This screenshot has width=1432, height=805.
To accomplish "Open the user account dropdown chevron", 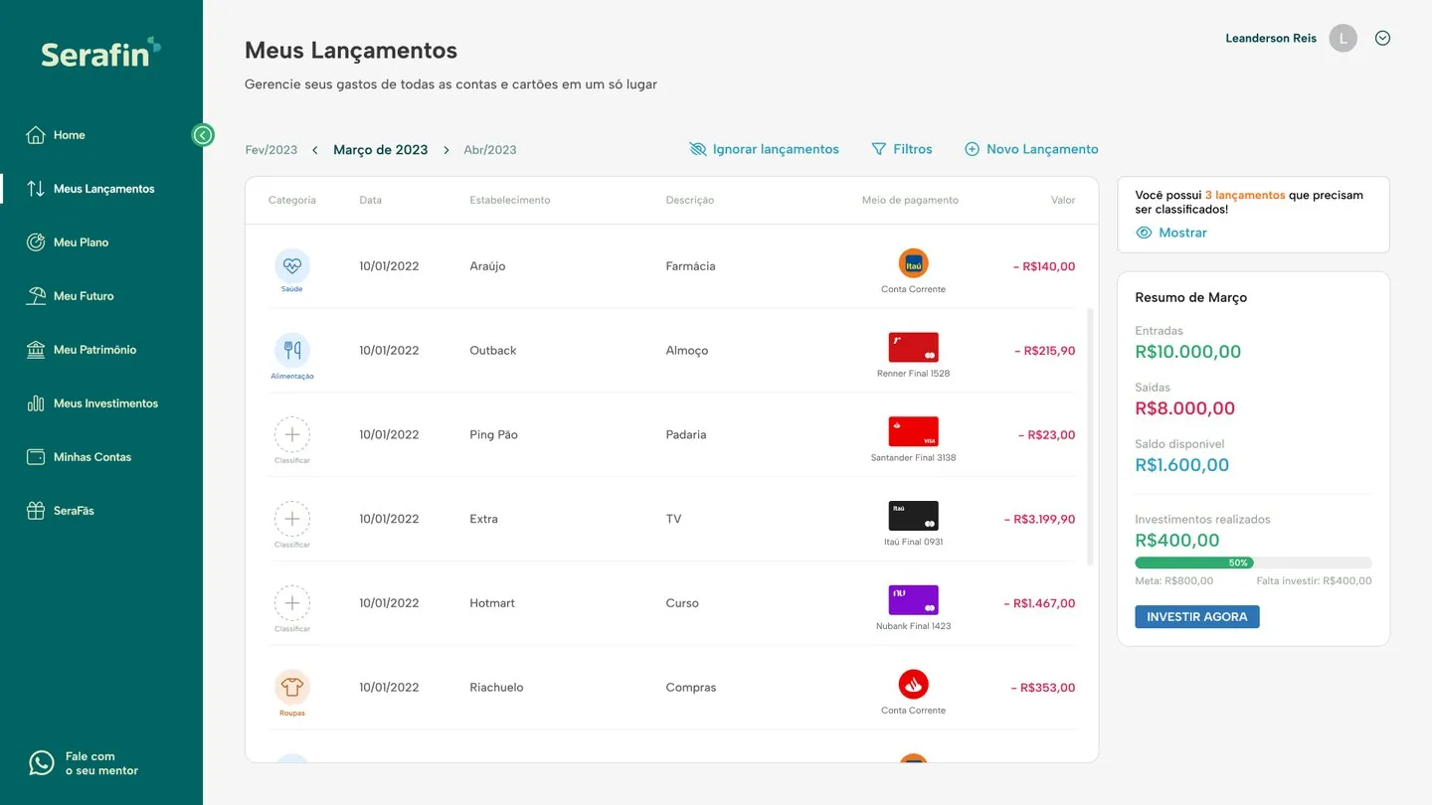I will [1382, 39].
